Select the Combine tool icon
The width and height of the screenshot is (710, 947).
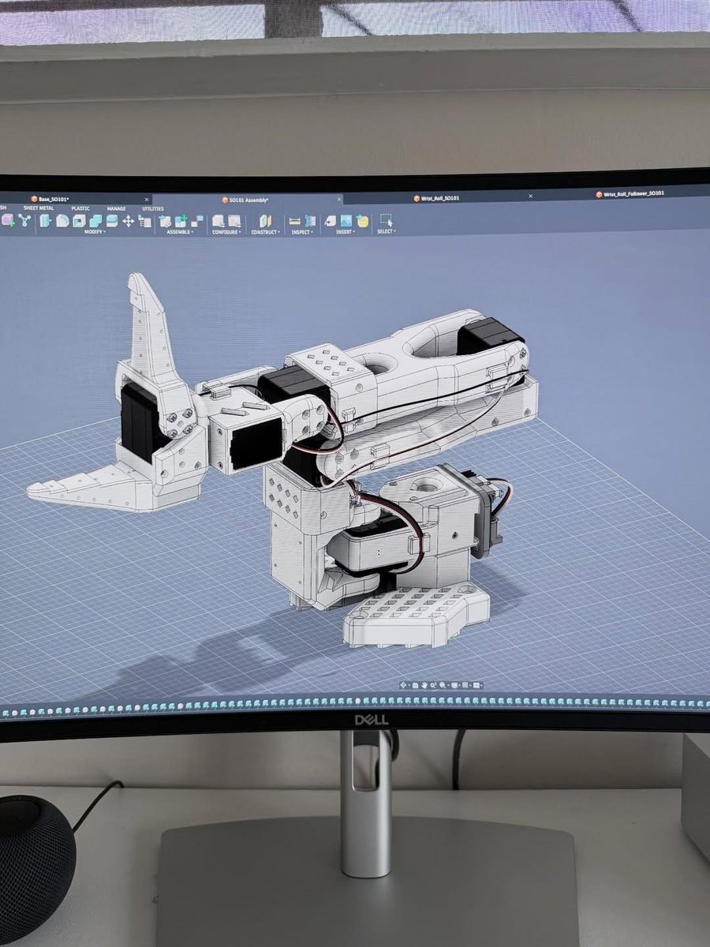(x=95, y=221)
